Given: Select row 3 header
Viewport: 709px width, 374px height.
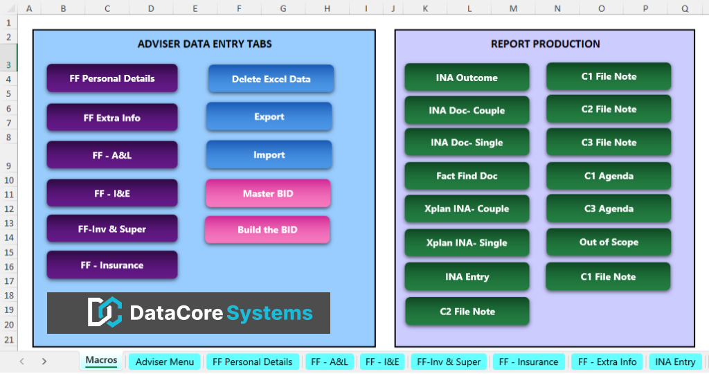Looking at the screenshot, I should point(8,58).
